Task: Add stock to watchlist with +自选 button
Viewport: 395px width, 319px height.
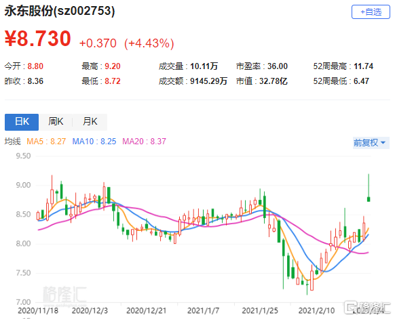Action: [x=371, y=12]
